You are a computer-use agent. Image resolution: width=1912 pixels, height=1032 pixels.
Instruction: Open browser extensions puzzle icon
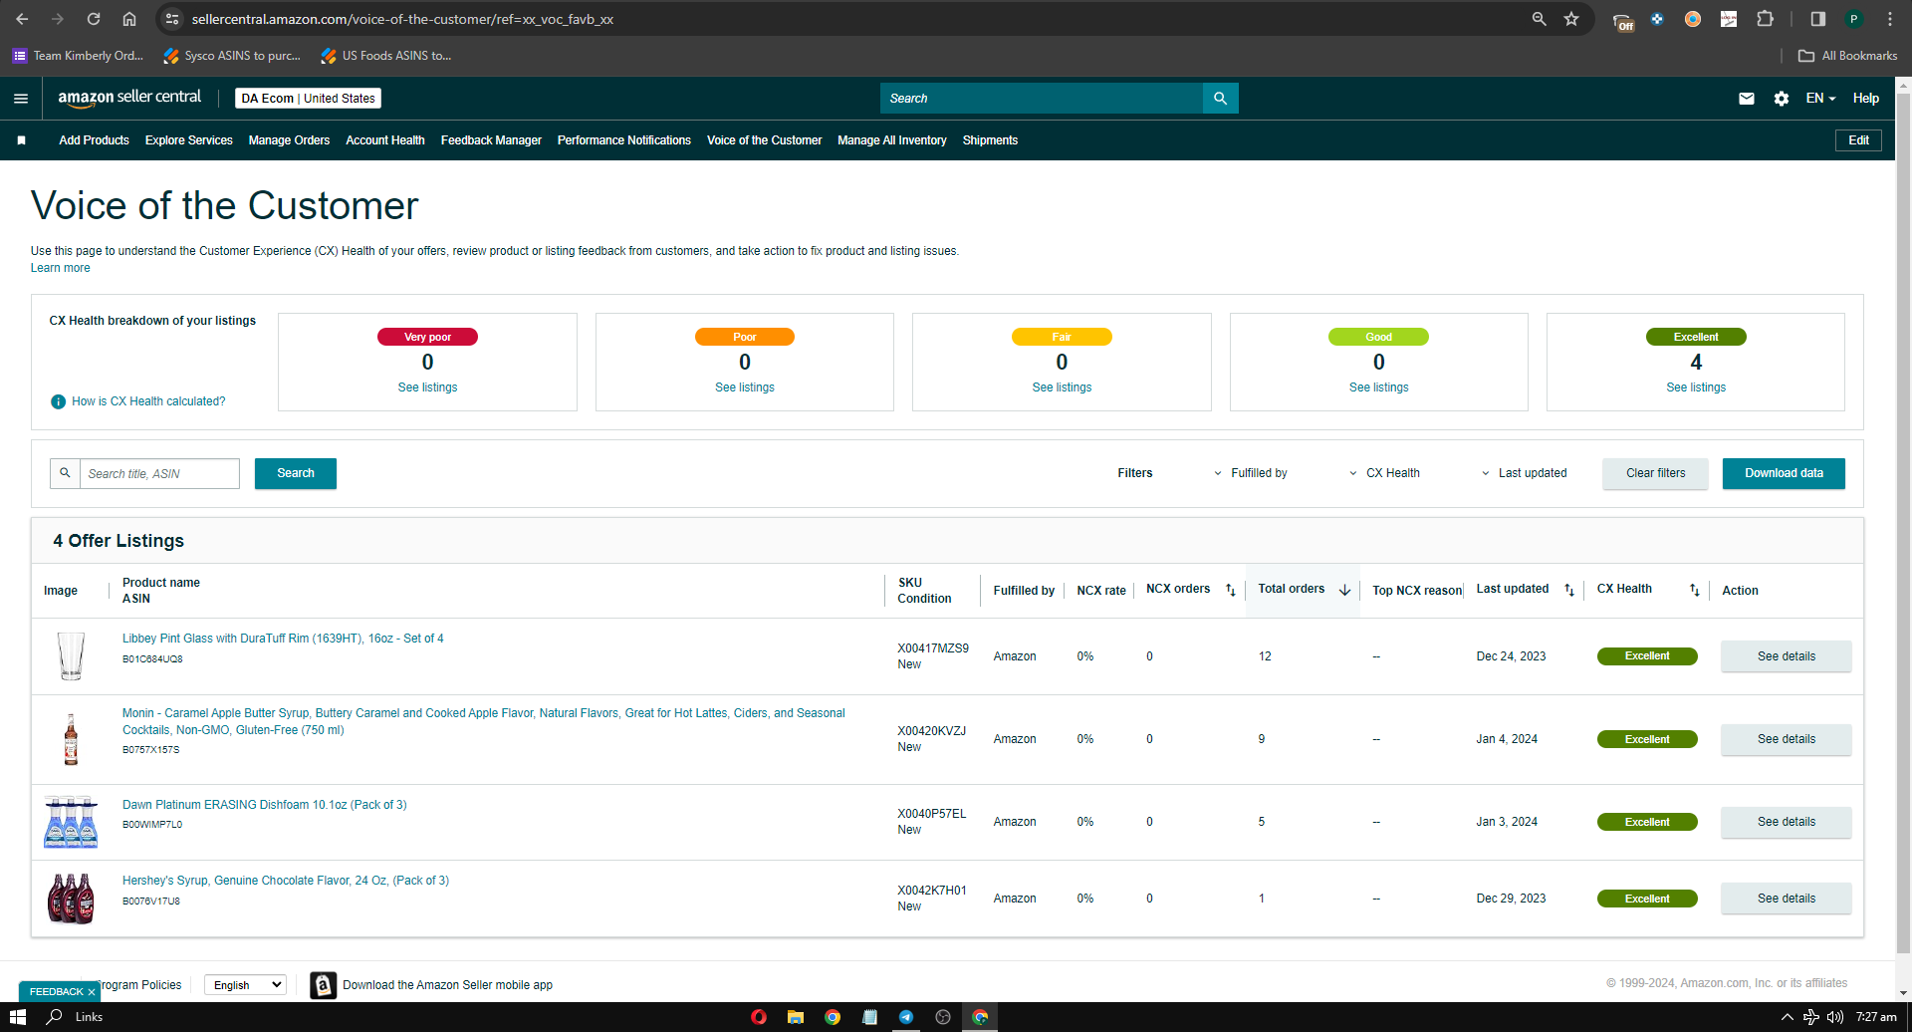point(1765,19)
